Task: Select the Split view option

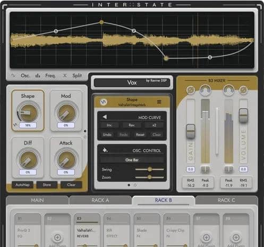Action: coord(73,75)
